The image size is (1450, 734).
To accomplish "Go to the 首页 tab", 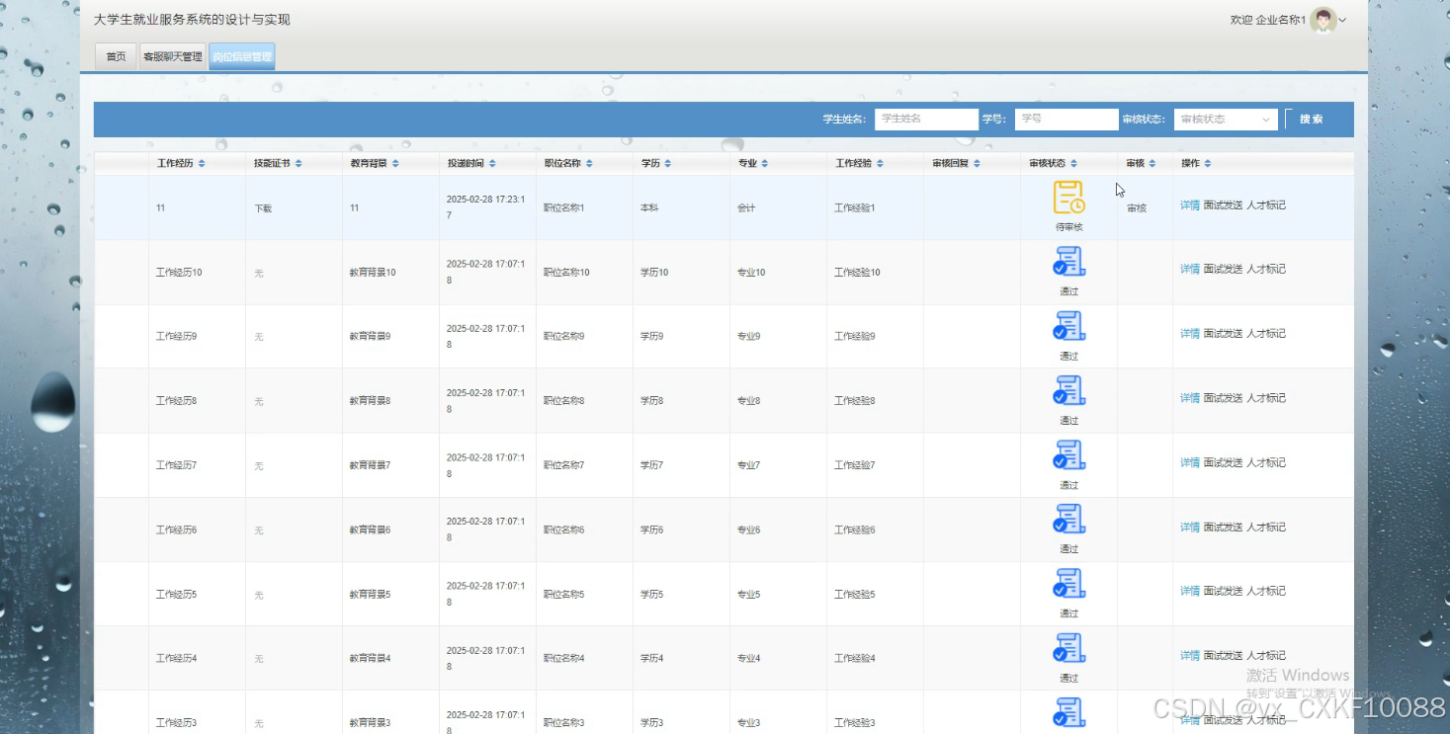I will [x=117, y=56].
